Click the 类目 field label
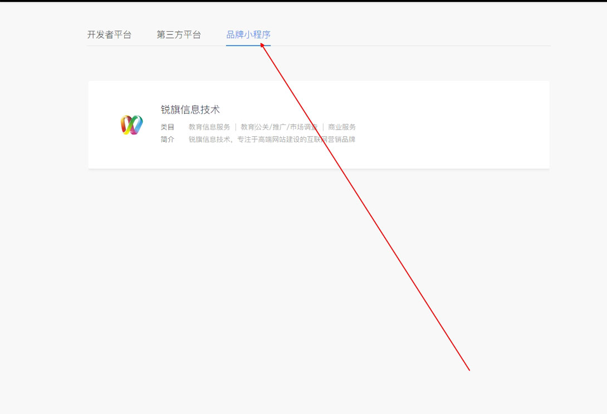607x414 pixels. click(167, 126)
